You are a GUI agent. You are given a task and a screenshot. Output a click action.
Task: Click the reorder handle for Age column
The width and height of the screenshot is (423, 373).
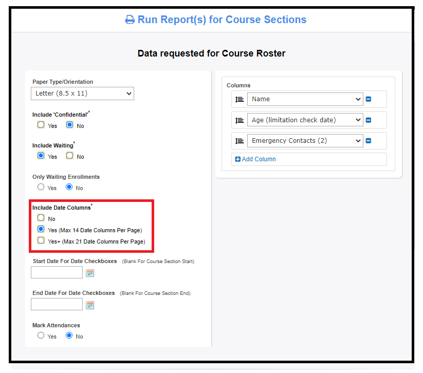coord(240,120)
